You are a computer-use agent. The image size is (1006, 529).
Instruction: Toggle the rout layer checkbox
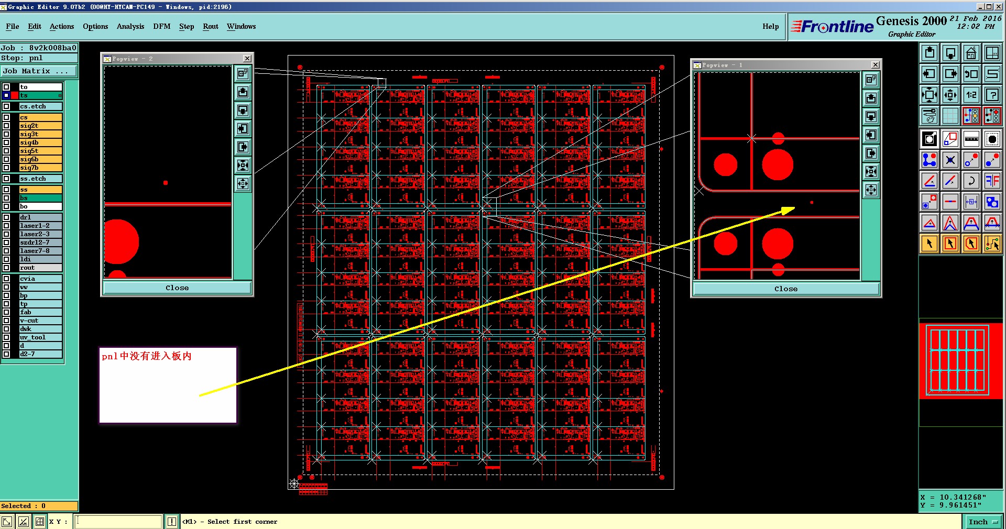click(6, 268)
